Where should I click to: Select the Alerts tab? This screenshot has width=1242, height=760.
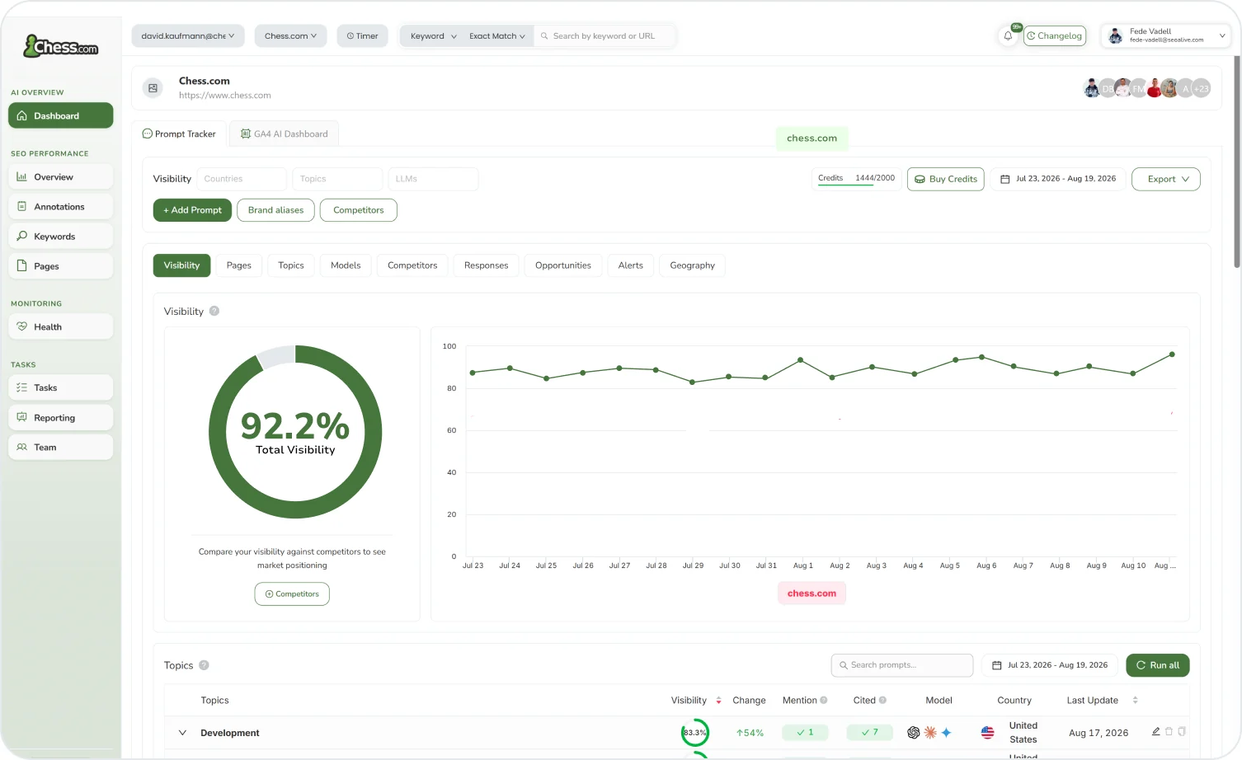[631, 265]
